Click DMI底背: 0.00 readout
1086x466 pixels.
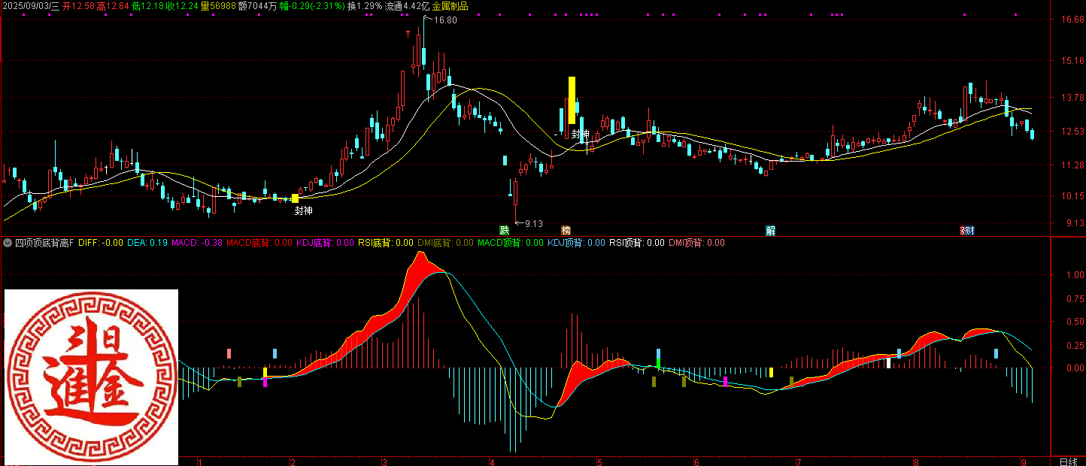tap(445, 243)
